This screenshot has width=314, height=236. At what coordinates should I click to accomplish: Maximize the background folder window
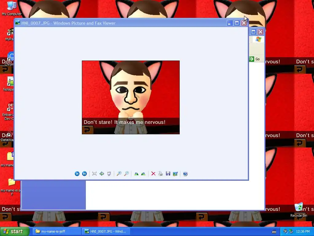[253, 32]
